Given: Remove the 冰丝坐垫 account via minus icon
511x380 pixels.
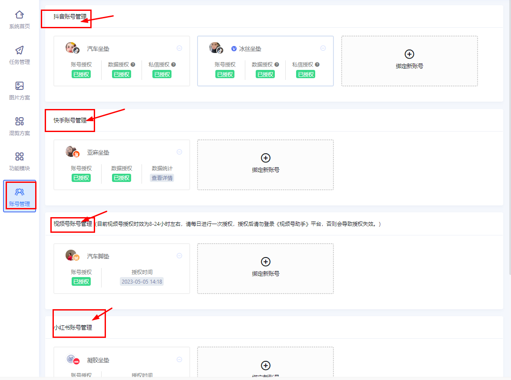Looking at the screenshot, I should tap(323, 48).
